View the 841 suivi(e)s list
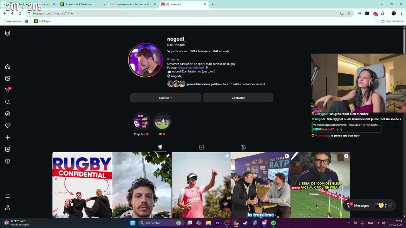The height and width of the screenshot is (228, 406). pos(221,51)
